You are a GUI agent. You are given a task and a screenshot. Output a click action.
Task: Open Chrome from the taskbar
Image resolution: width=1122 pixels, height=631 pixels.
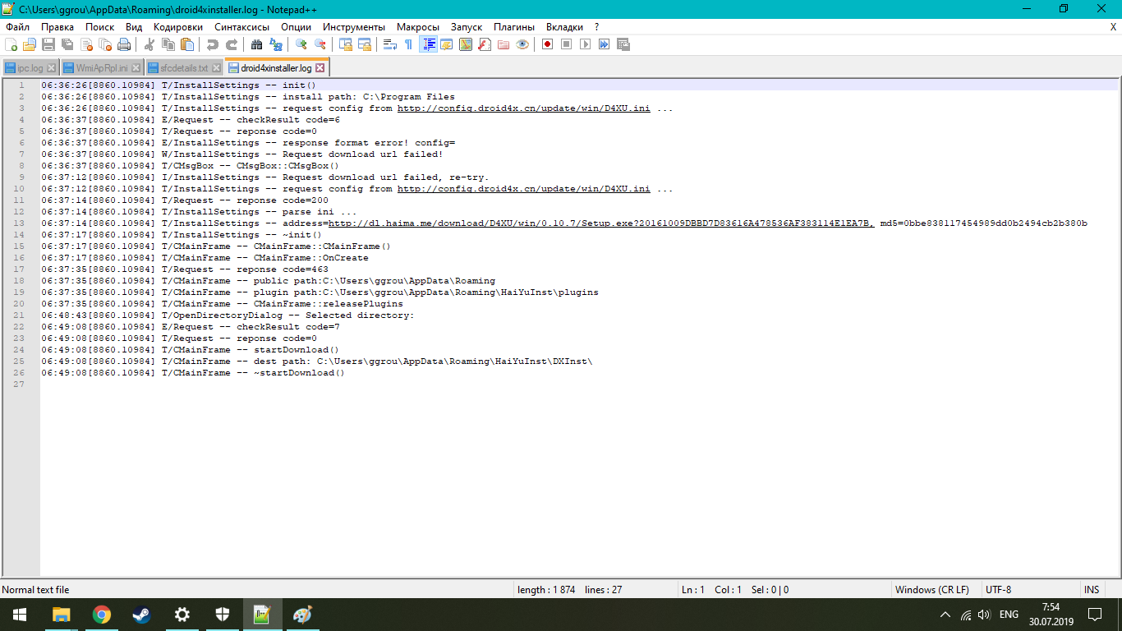tap(102, 615)
